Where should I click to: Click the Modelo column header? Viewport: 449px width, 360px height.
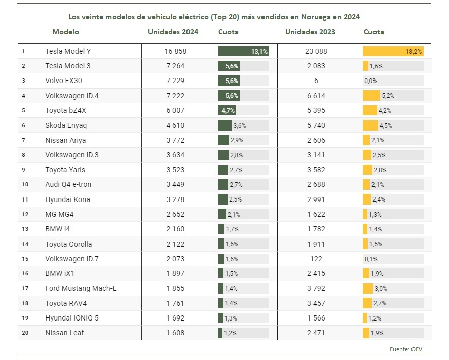coord(65,32)
